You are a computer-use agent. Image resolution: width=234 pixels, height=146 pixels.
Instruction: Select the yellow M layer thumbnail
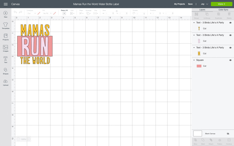(199, 53)
